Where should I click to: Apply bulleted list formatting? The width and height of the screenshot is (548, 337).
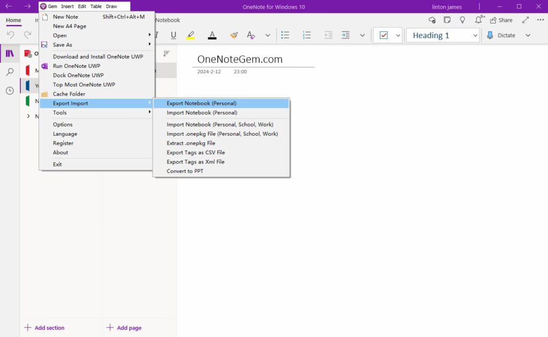[285, 35]
